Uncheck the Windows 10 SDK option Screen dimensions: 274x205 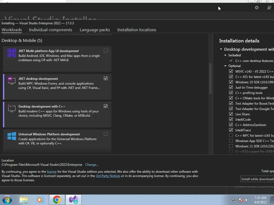click(x=231, y=82)
